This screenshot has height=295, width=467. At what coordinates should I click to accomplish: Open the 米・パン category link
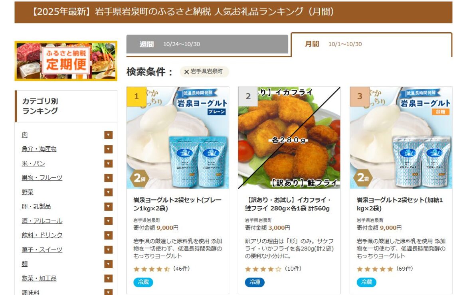34,163
